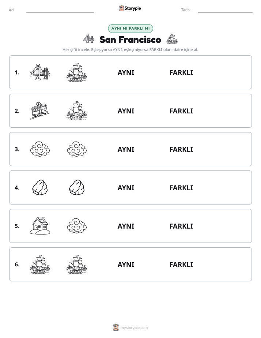This screenshot has width=261, height=338.
Task: Choose AYNI for row 3
Action: tap(126, 149)
